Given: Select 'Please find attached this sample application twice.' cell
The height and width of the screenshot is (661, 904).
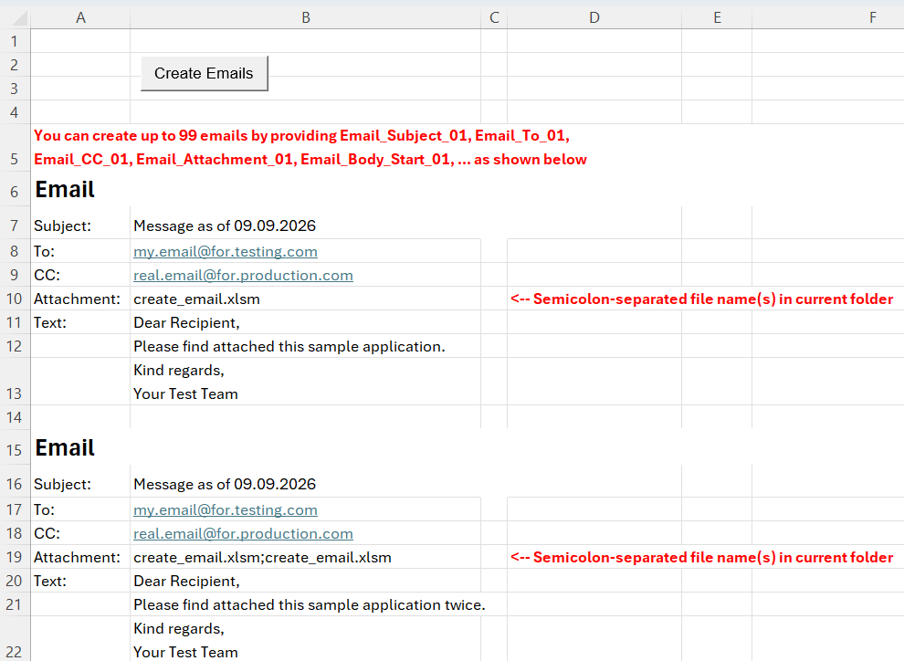Looking at the screenshot, I should tap(306, 604).
